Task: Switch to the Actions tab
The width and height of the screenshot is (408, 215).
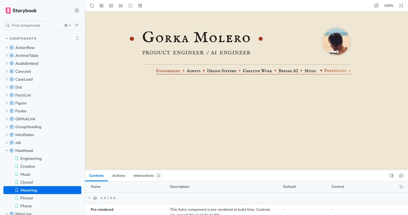Action: pos(119,176)
